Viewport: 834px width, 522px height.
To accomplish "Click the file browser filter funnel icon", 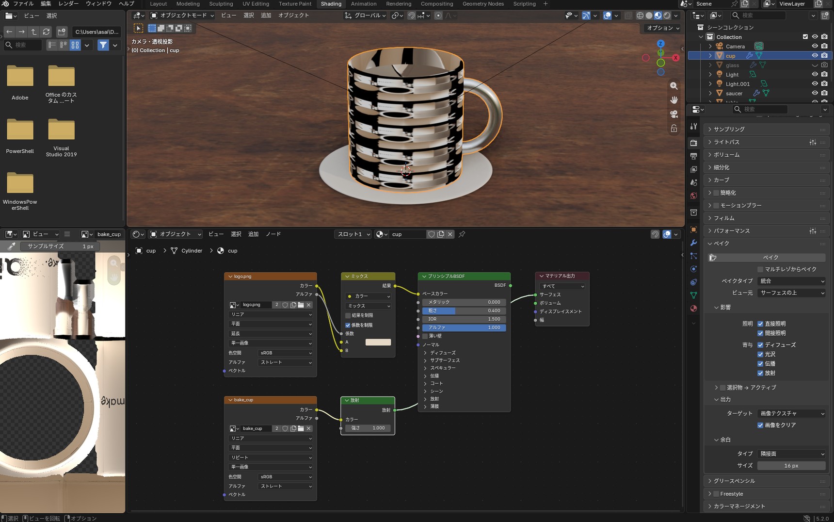I will click(103, 45).
